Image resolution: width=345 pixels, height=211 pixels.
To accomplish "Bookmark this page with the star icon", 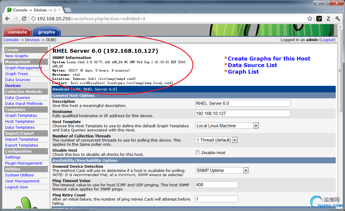I will [x=310, y=19].
